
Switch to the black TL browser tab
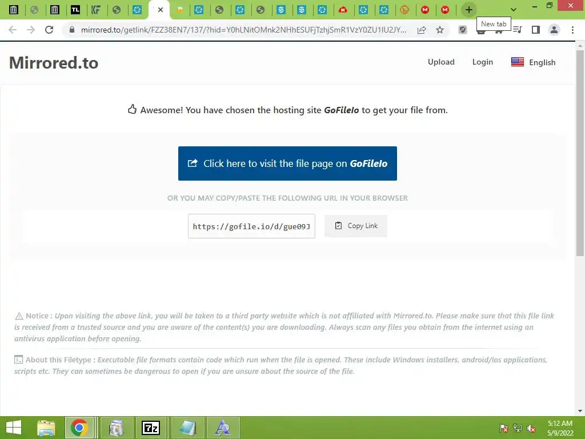click(75, 10)
